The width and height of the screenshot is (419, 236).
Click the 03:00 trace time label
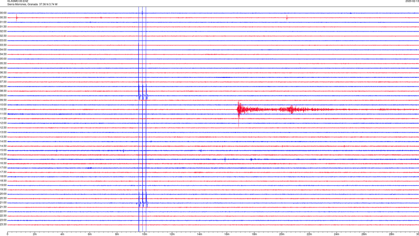click(3, 40)
